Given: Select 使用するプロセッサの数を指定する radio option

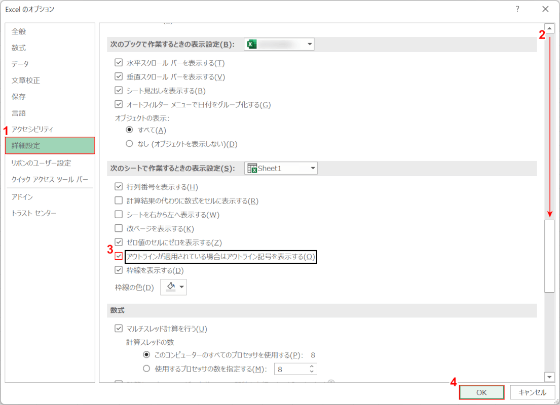Looking at the screenshot, I should coord(147,369).
